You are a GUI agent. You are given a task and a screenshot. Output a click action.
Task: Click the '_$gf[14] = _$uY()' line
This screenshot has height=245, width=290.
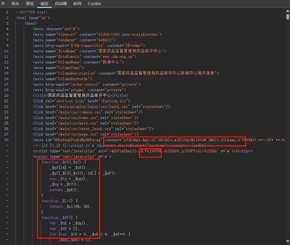pos(69,168)
